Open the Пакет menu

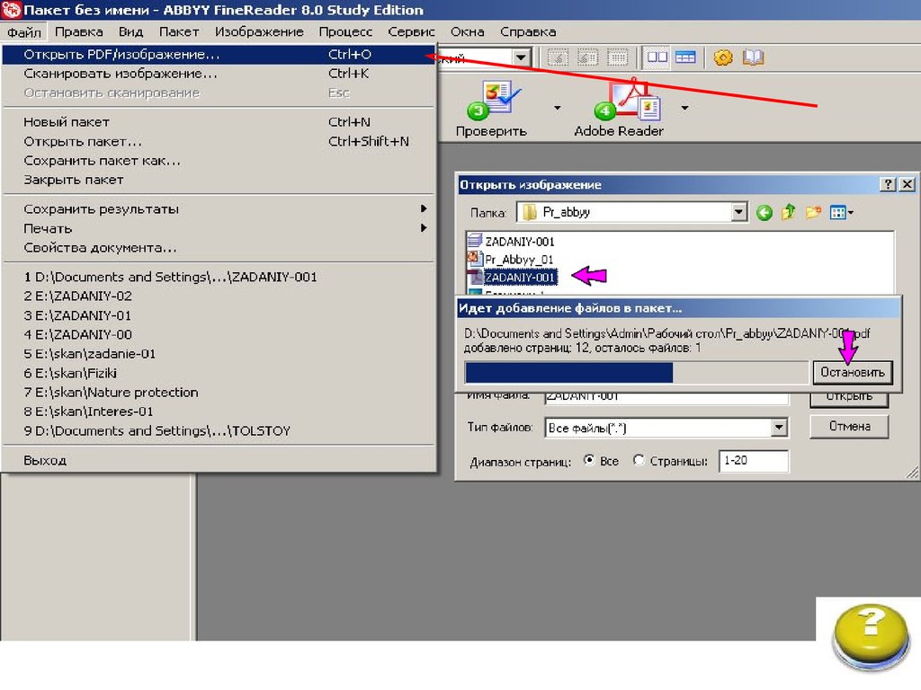179,31
